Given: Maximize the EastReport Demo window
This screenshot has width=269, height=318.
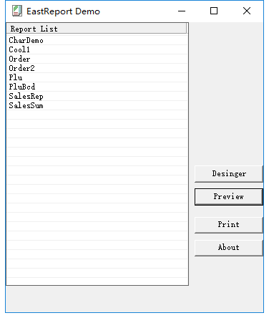Looking at the screenshot, I should click(x=214, y=11).
